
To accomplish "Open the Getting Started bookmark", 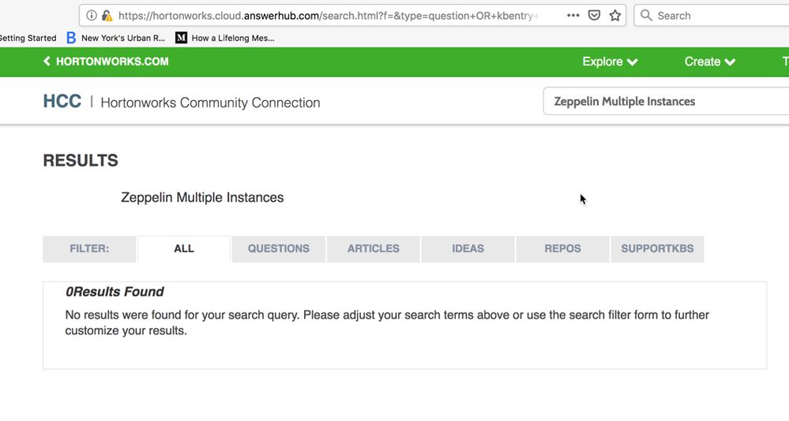I will 28,38.
